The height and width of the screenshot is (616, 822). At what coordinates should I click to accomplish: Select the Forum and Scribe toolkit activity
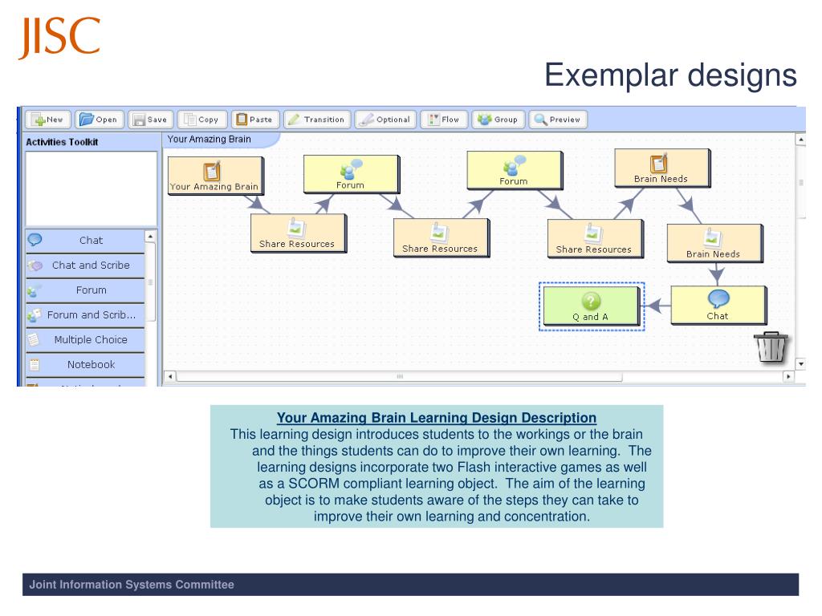click(85, 314)
